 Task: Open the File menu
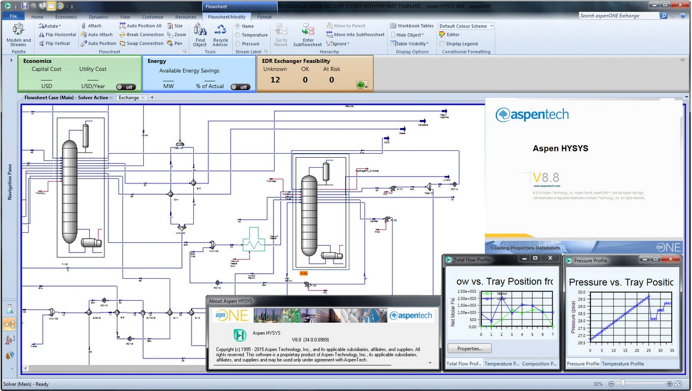tap(13, 17)
